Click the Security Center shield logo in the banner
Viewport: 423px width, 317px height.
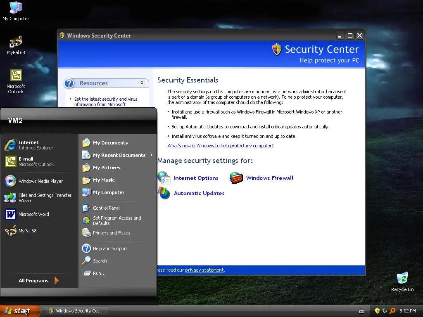point(277,50)
